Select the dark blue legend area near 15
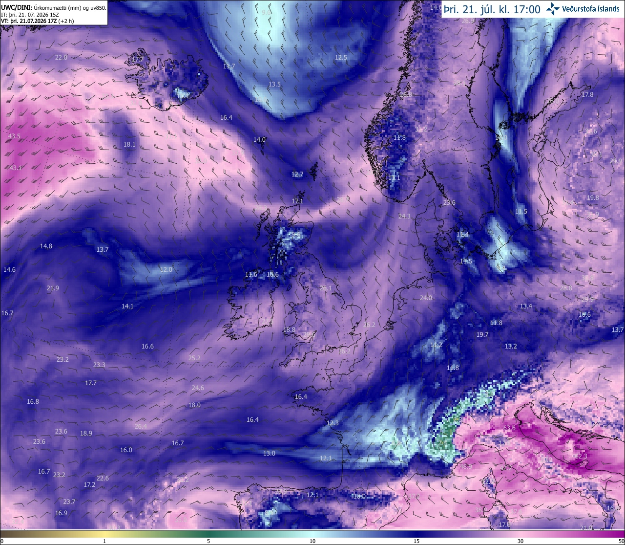This screenshot has width=625, height=545. pos(417,534)
